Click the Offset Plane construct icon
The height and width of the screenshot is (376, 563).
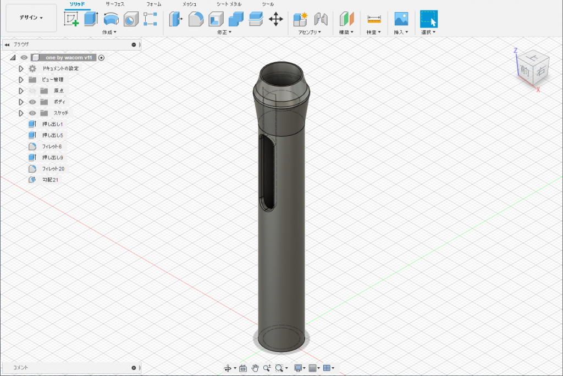346,19
